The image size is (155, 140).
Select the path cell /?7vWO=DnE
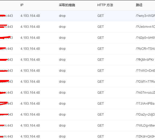click(145, 71)
